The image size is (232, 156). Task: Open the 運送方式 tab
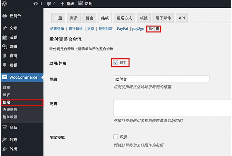[x=124, y=18]
